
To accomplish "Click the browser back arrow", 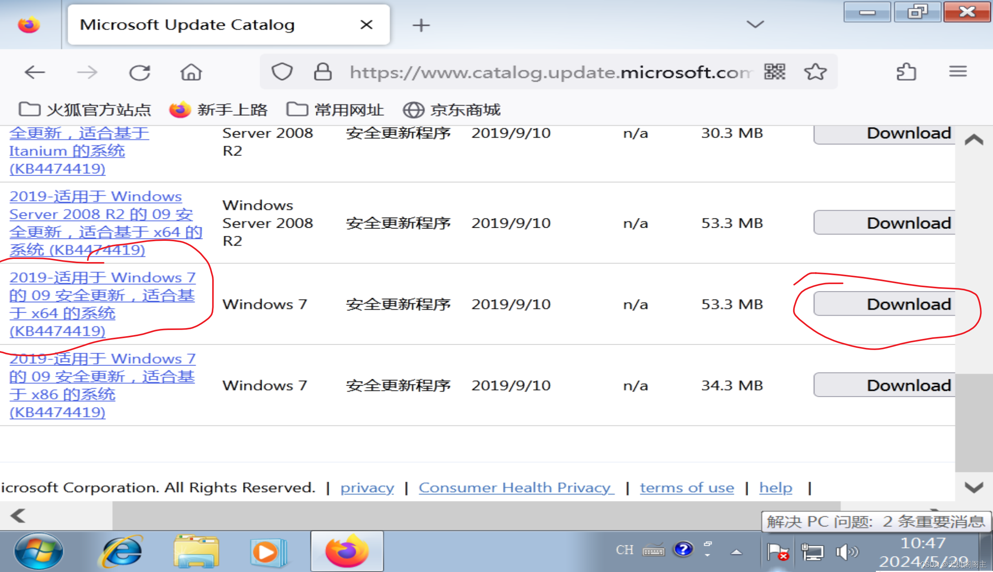I will (35, 72).
